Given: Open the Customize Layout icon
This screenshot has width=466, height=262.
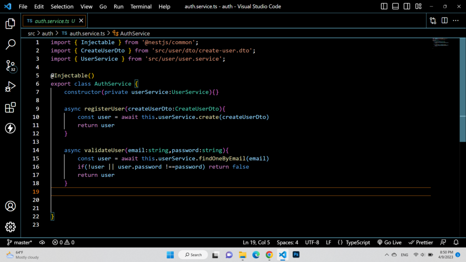Looking at the screenshot, I should pos(419,6).
